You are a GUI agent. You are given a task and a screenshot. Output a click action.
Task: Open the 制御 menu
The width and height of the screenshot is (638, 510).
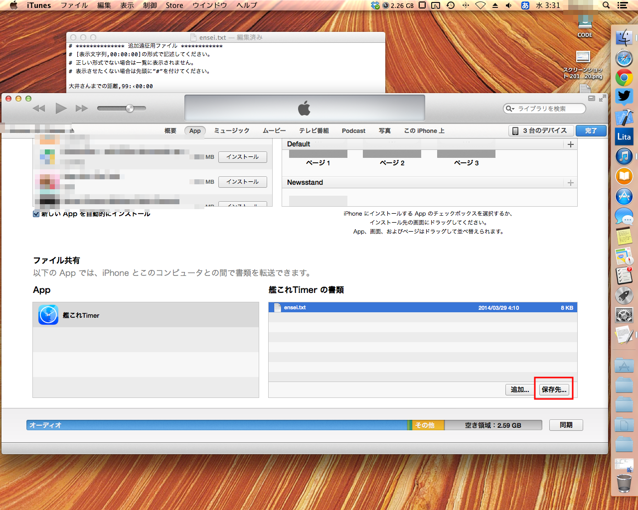point(150,5)
